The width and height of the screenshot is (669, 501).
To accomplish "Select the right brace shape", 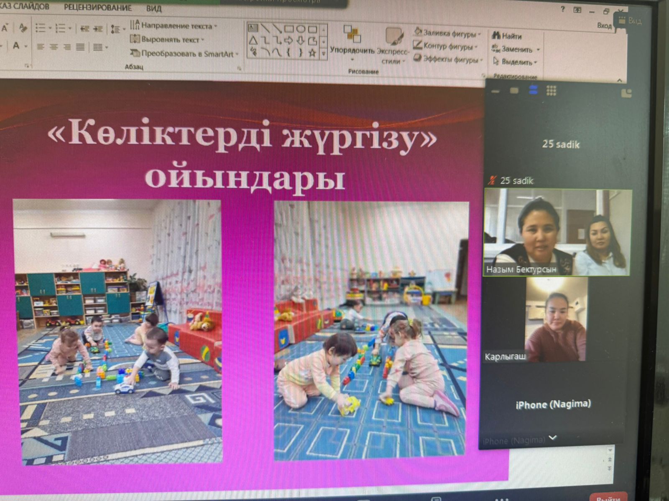I will pyautogui.click(x=300, y=53).
